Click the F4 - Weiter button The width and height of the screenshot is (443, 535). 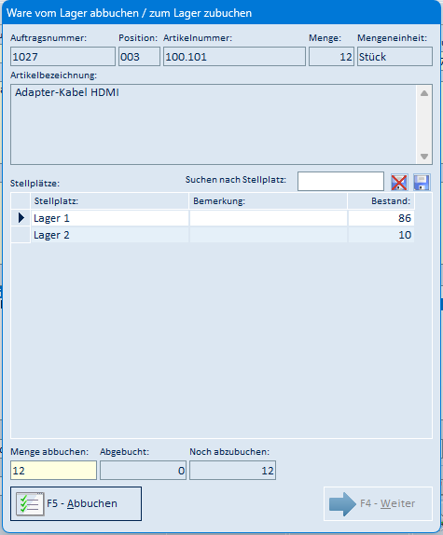coord(378,503)
